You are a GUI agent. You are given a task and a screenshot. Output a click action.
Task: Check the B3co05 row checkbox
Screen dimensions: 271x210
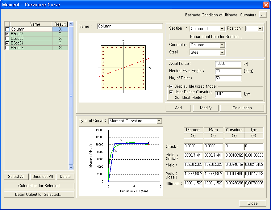(x=7, y=48)
